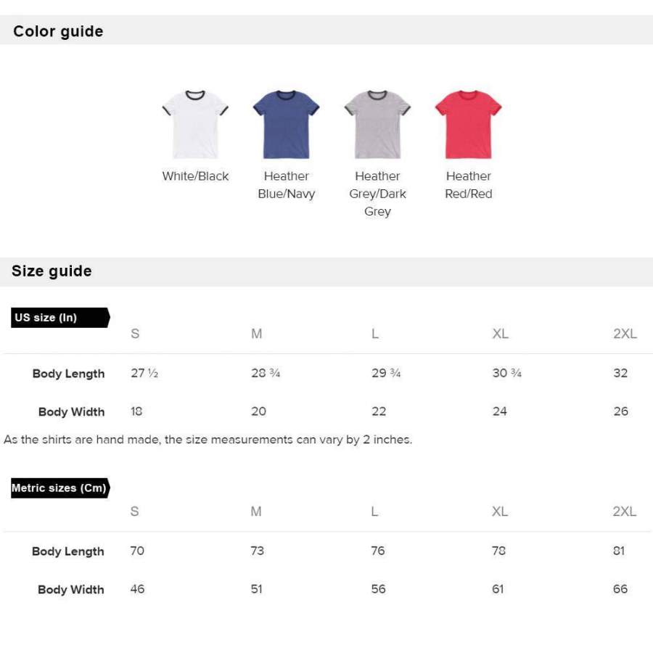Screen dimensions: 653x653
Task: Click the 27 ½ body length value
Action: pos(144,374)
